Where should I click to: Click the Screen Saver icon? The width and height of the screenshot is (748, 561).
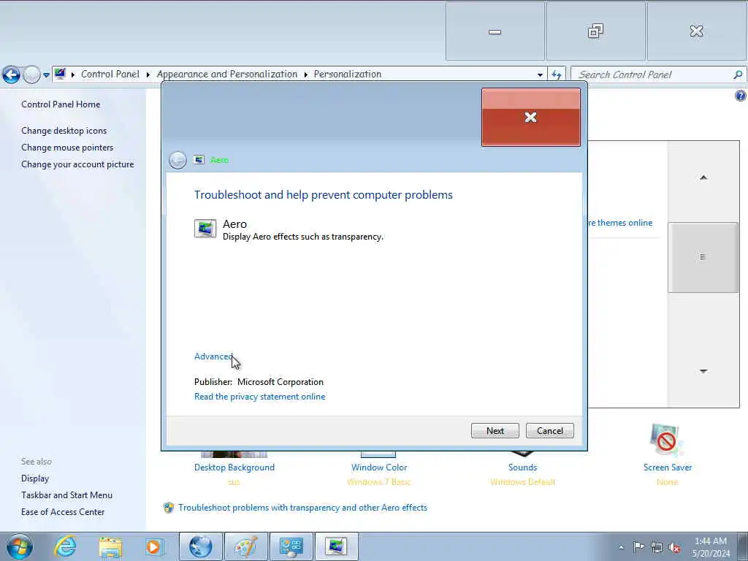click(666, 440)
